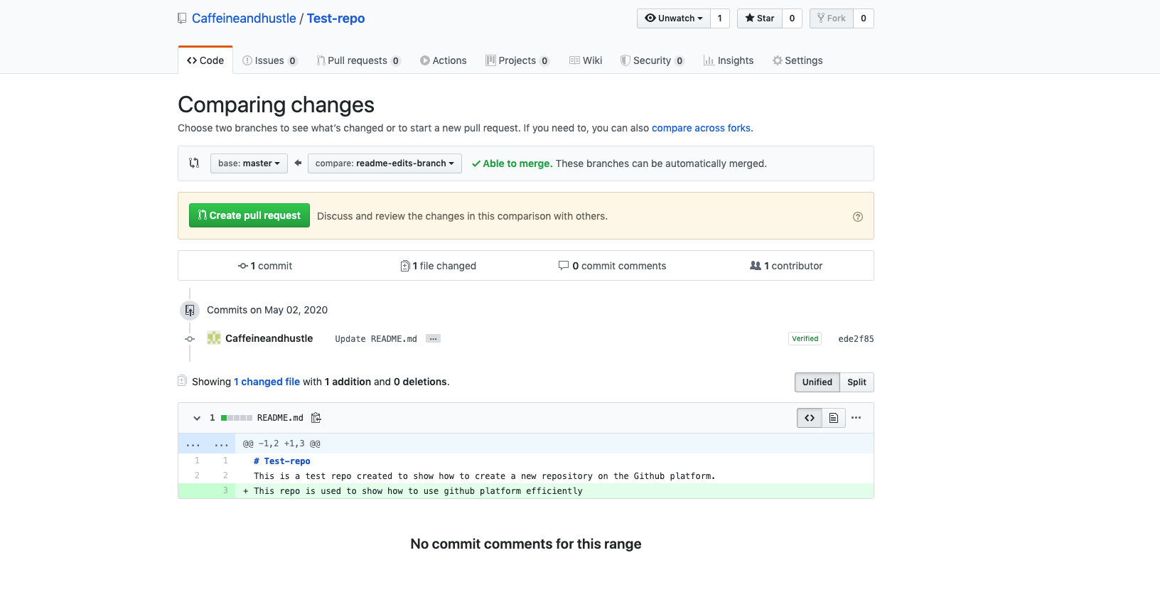
Task: View the 1 contributor list
Action: (x=786, y=266)
